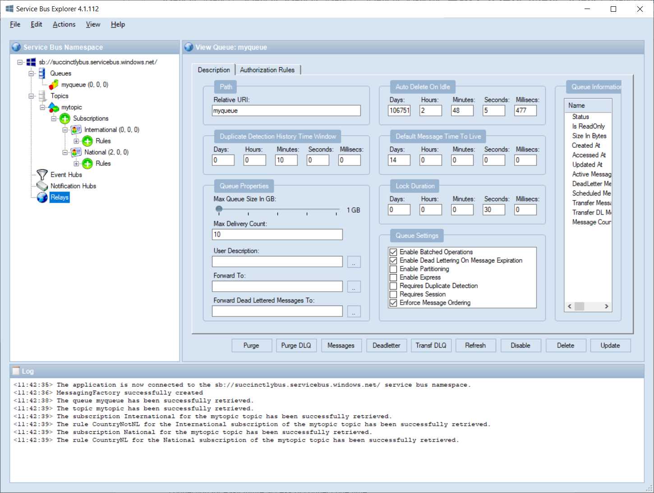Click the Log panel header icon
The height and width of the screenshot is (493, 654).
(16, 371)
